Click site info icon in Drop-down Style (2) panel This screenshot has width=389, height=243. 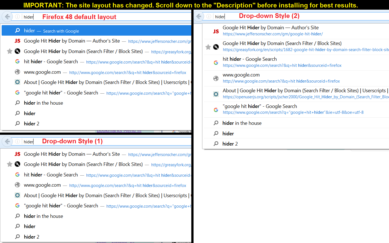click(x=209, y=17)
